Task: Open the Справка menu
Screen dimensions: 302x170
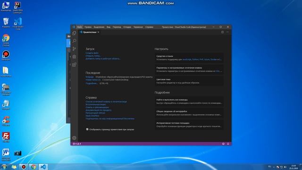Action: 149,27
